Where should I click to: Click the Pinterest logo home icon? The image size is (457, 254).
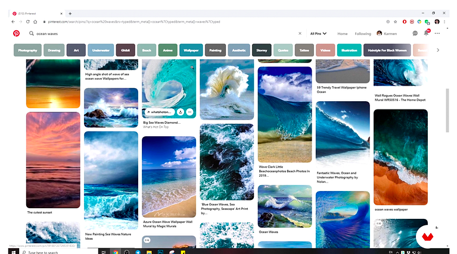[x=16, y=33]
